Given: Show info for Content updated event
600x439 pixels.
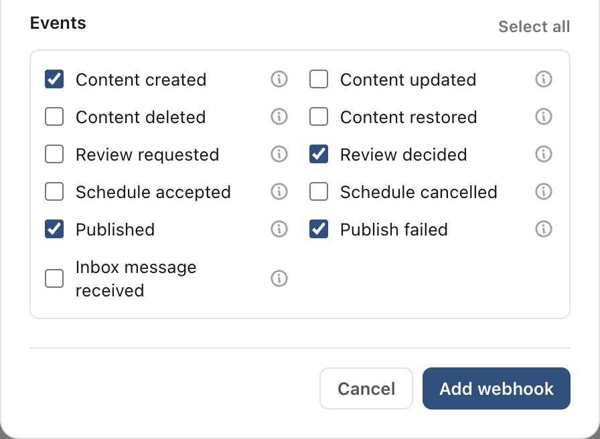Looking at the screenshot, I should (543, 79).
